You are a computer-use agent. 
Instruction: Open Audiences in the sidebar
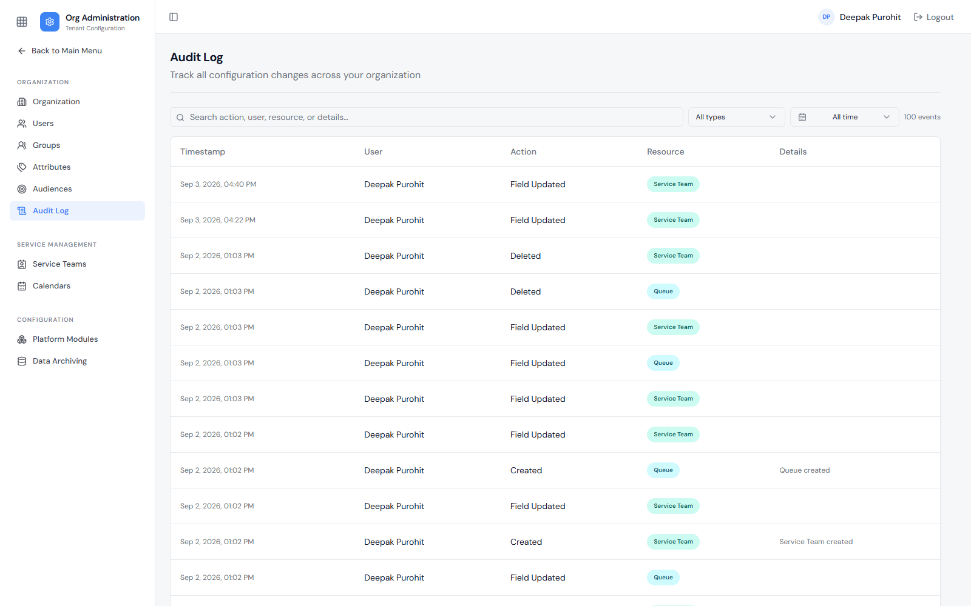click(x=77, y=189)
